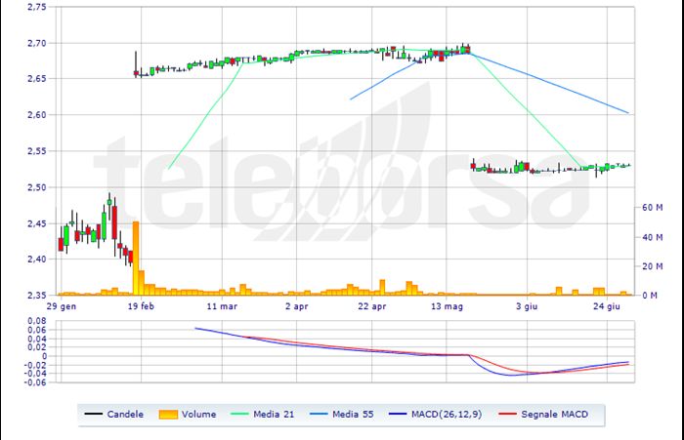This screenshot has width=684, height=440.
Task: Click the tallest orange volume bar
Action: [x=136, y=259]
